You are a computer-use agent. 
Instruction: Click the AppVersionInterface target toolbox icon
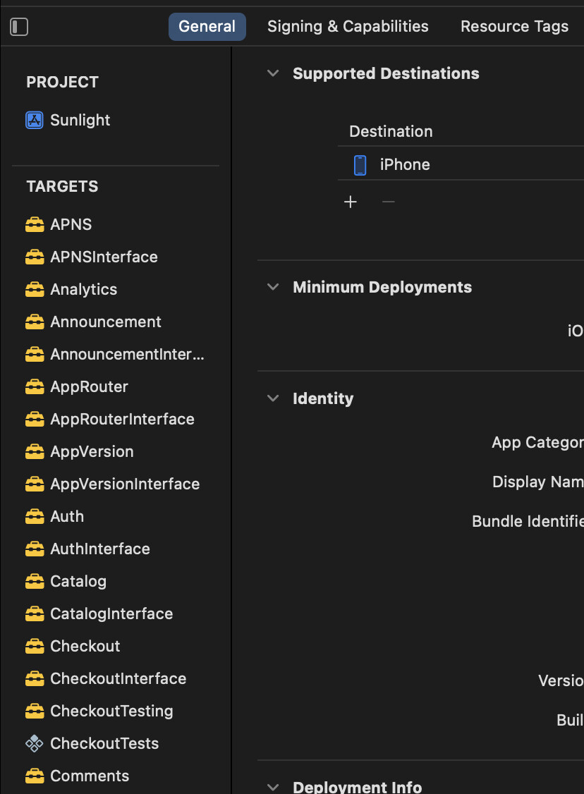(35, 484)
